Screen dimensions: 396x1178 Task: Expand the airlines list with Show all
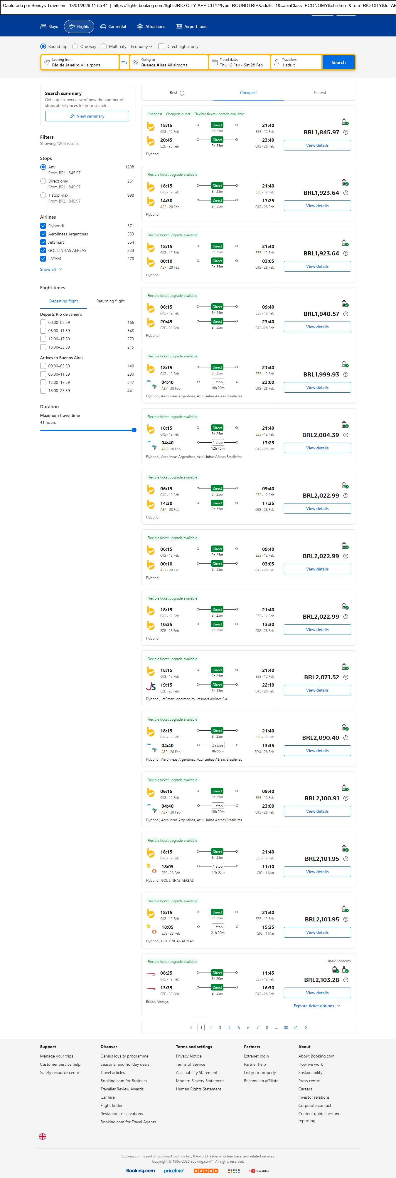51,269
